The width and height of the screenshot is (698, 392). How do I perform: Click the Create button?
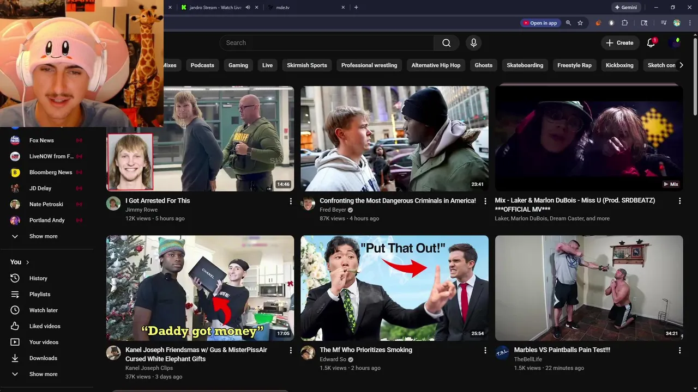(x=619, y=43)
